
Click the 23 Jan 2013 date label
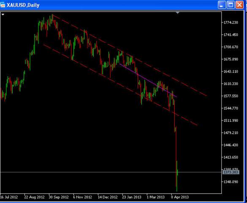coord(132,197)
